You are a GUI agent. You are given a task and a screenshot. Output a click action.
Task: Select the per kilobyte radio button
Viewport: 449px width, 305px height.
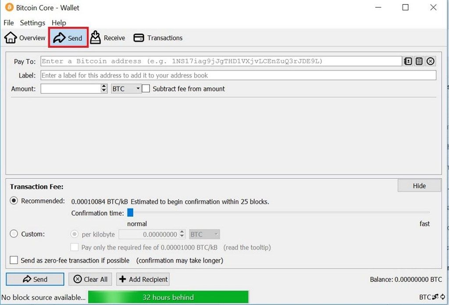pyautogui.click(x=75, y=234)
